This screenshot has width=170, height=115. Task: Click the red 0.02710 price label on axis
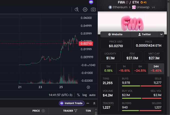pos(86,43)
